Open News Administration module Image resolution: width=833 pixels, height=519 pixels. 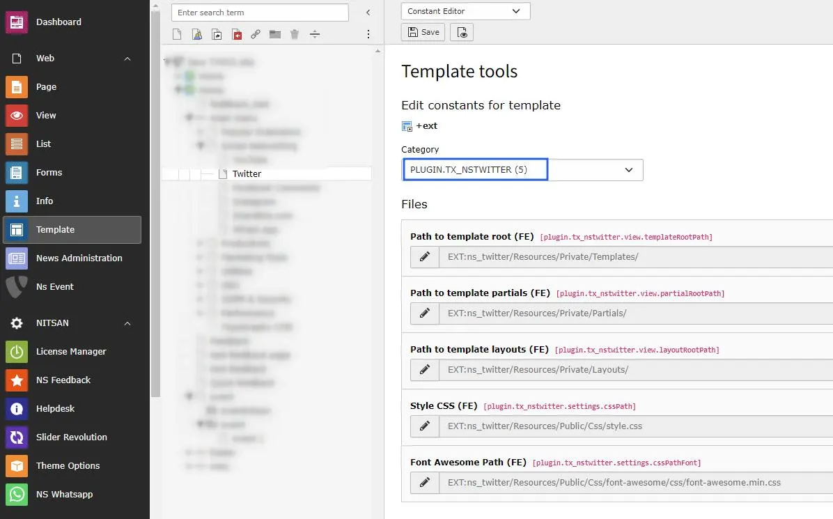pos(72,258)
